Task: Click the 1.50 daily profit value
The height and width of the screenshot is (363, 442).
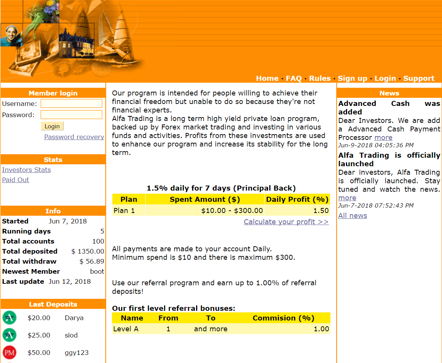Action: tap(321, 210)
